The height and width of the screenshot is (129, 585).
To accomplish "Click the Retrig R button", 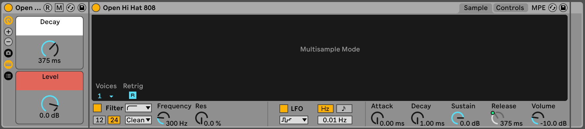I will [133, 96].
